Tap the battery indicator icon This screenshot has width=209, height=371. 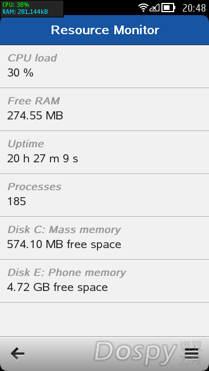168,8
